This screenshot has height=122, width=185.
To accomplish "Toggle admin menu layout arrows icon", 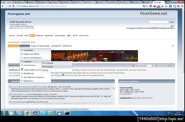I will [x=173, y=46].
